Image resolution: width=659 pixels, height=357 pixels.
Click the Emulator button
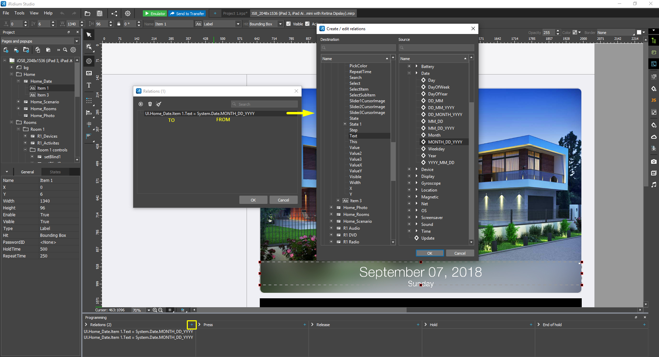coord(155,13)
